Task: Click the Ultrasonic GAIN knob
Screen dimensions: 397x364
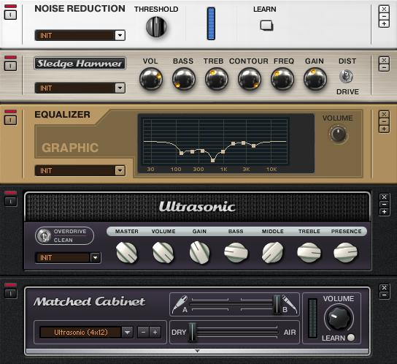Action: point(199,252)
